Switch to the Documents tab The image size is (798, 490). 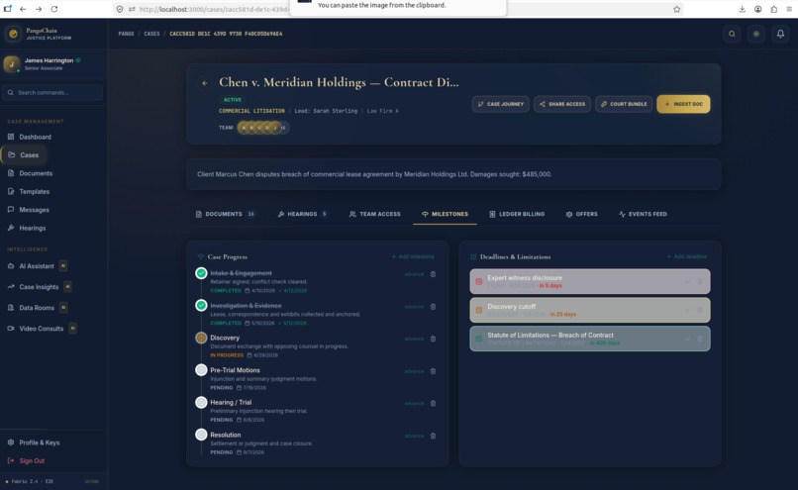[x=226, y=214]
